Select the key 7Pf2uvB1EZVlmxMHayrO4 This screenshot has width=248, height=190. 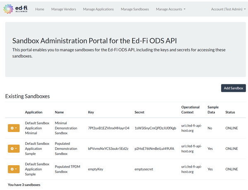pyautogui.click(x=108, y=128)
